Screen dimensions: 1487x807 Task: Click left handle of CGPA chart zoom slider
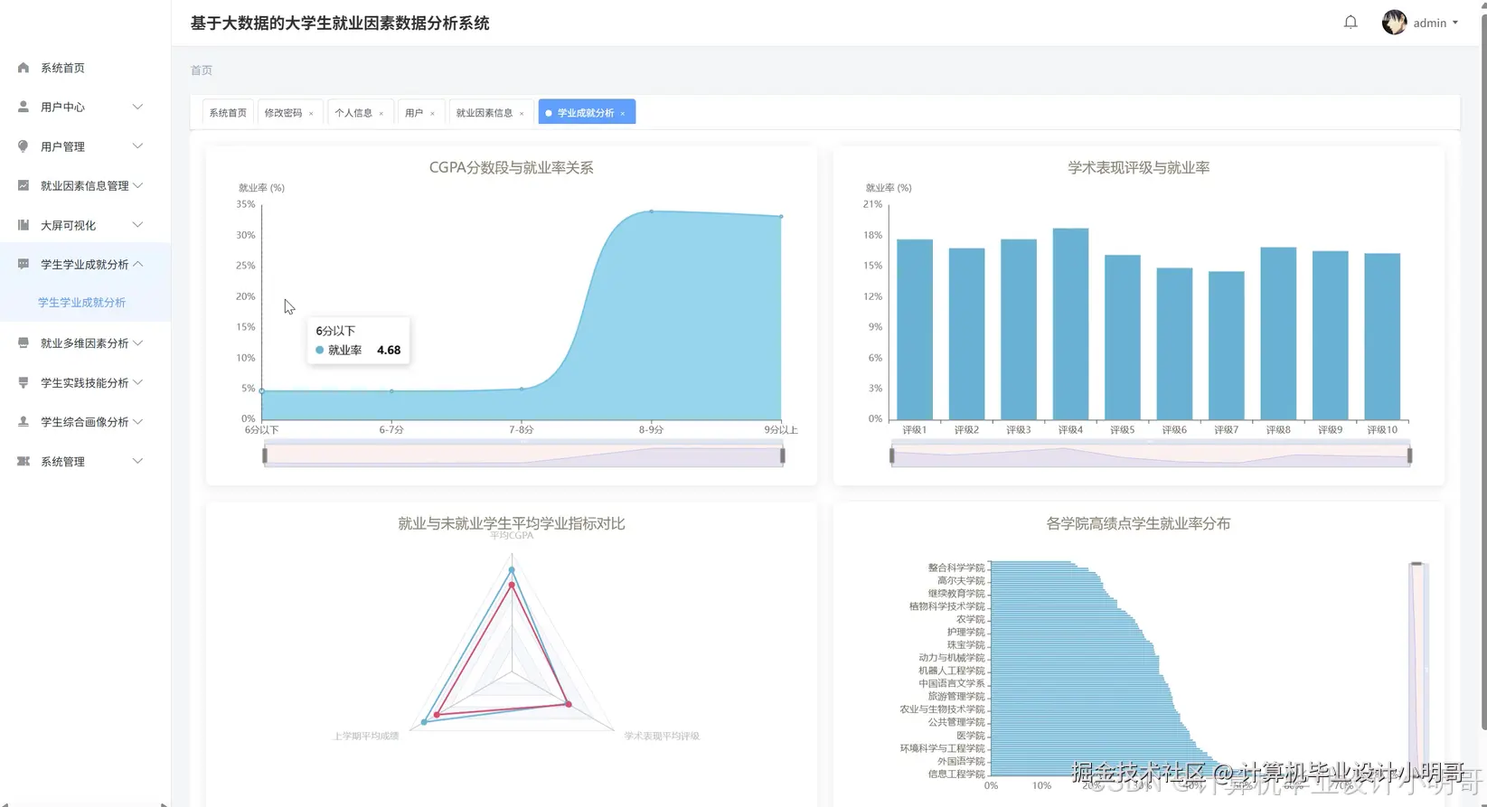pyautogui.click(x=265, y=455)
